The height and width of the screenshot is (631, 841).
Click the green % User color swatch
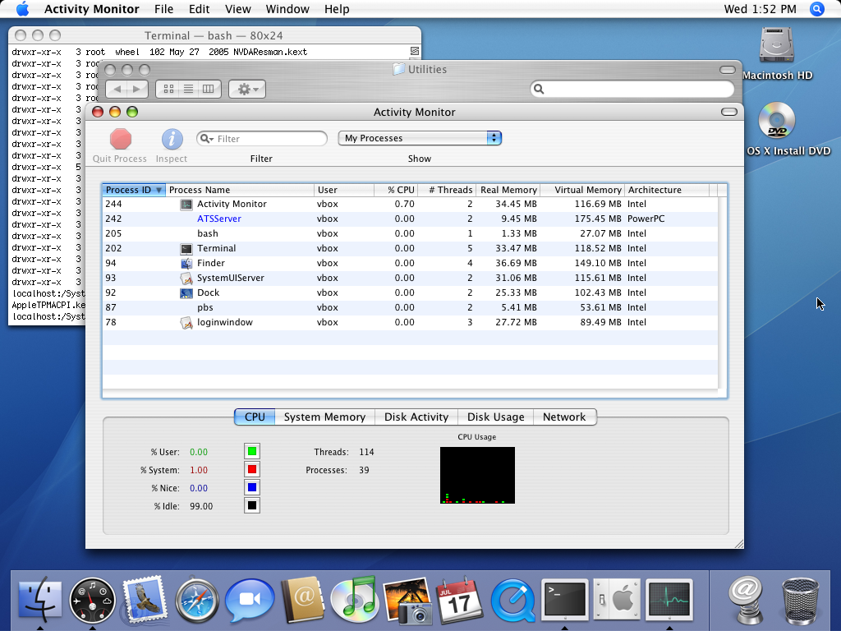pyautogui.click(x=252, y=451)
